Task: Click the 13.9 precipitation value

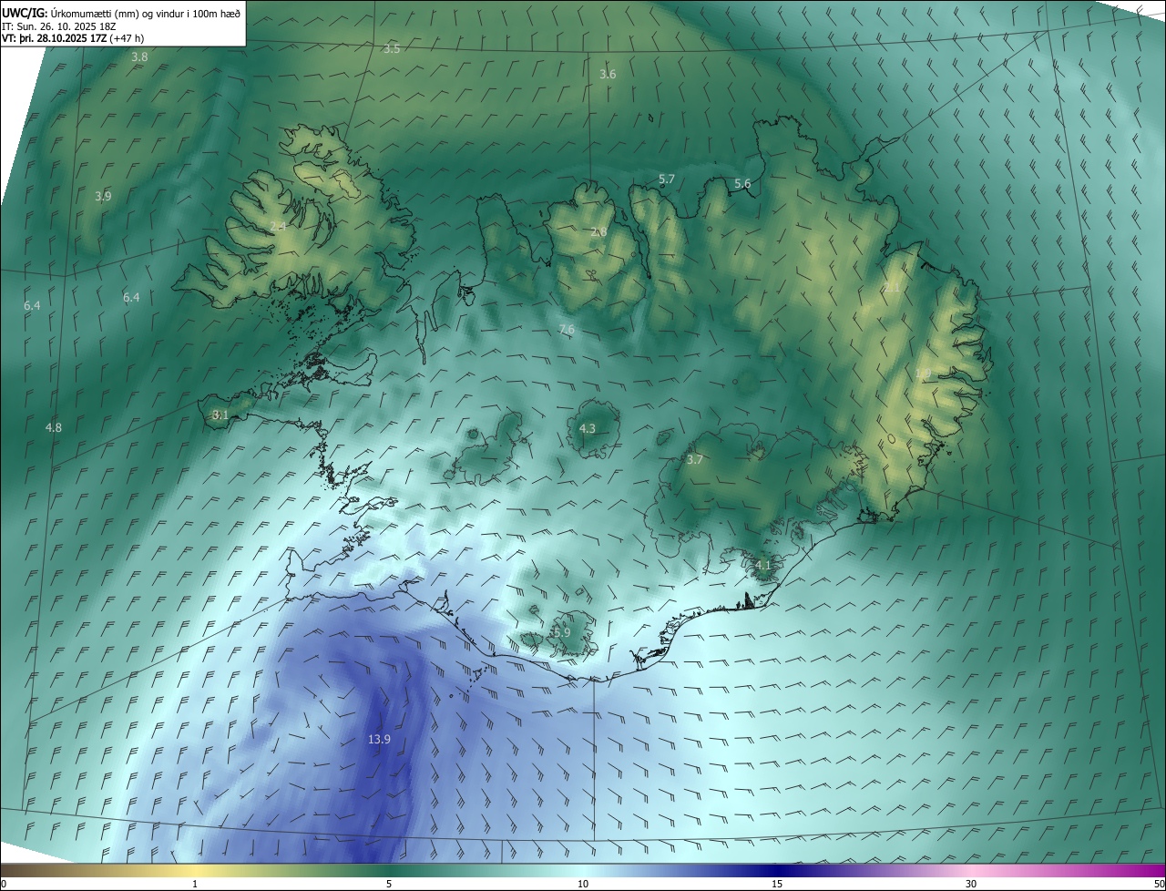Action: coord(379,739)
